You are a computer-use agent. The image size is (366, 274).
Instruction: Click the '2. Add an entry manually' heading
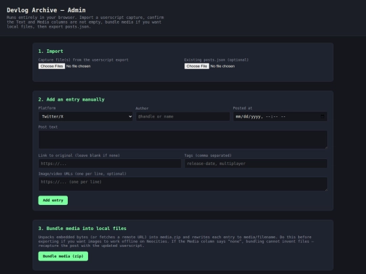coord(71,99)
